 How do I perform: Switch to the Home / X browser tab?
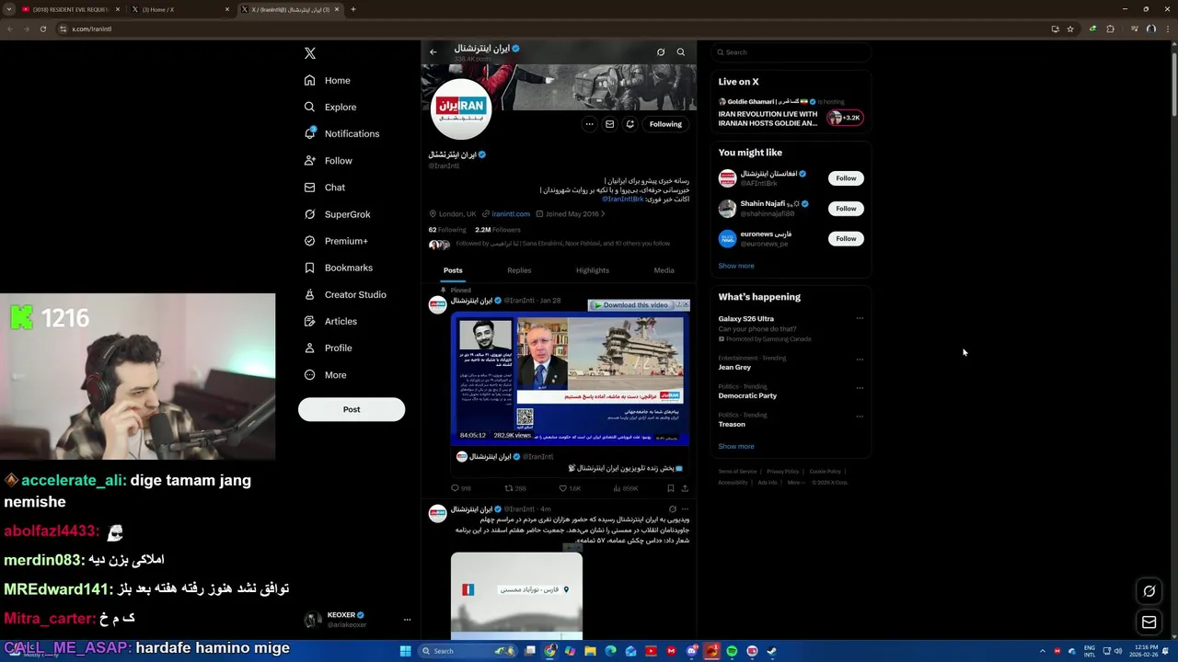(180, 9)
